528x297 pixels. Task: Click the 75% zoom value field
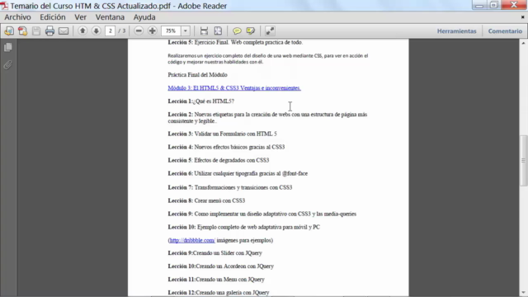tap(171, 31)
